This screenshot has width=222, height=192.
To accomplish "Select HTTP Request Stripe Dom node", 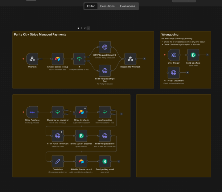I will click(105, 71).
